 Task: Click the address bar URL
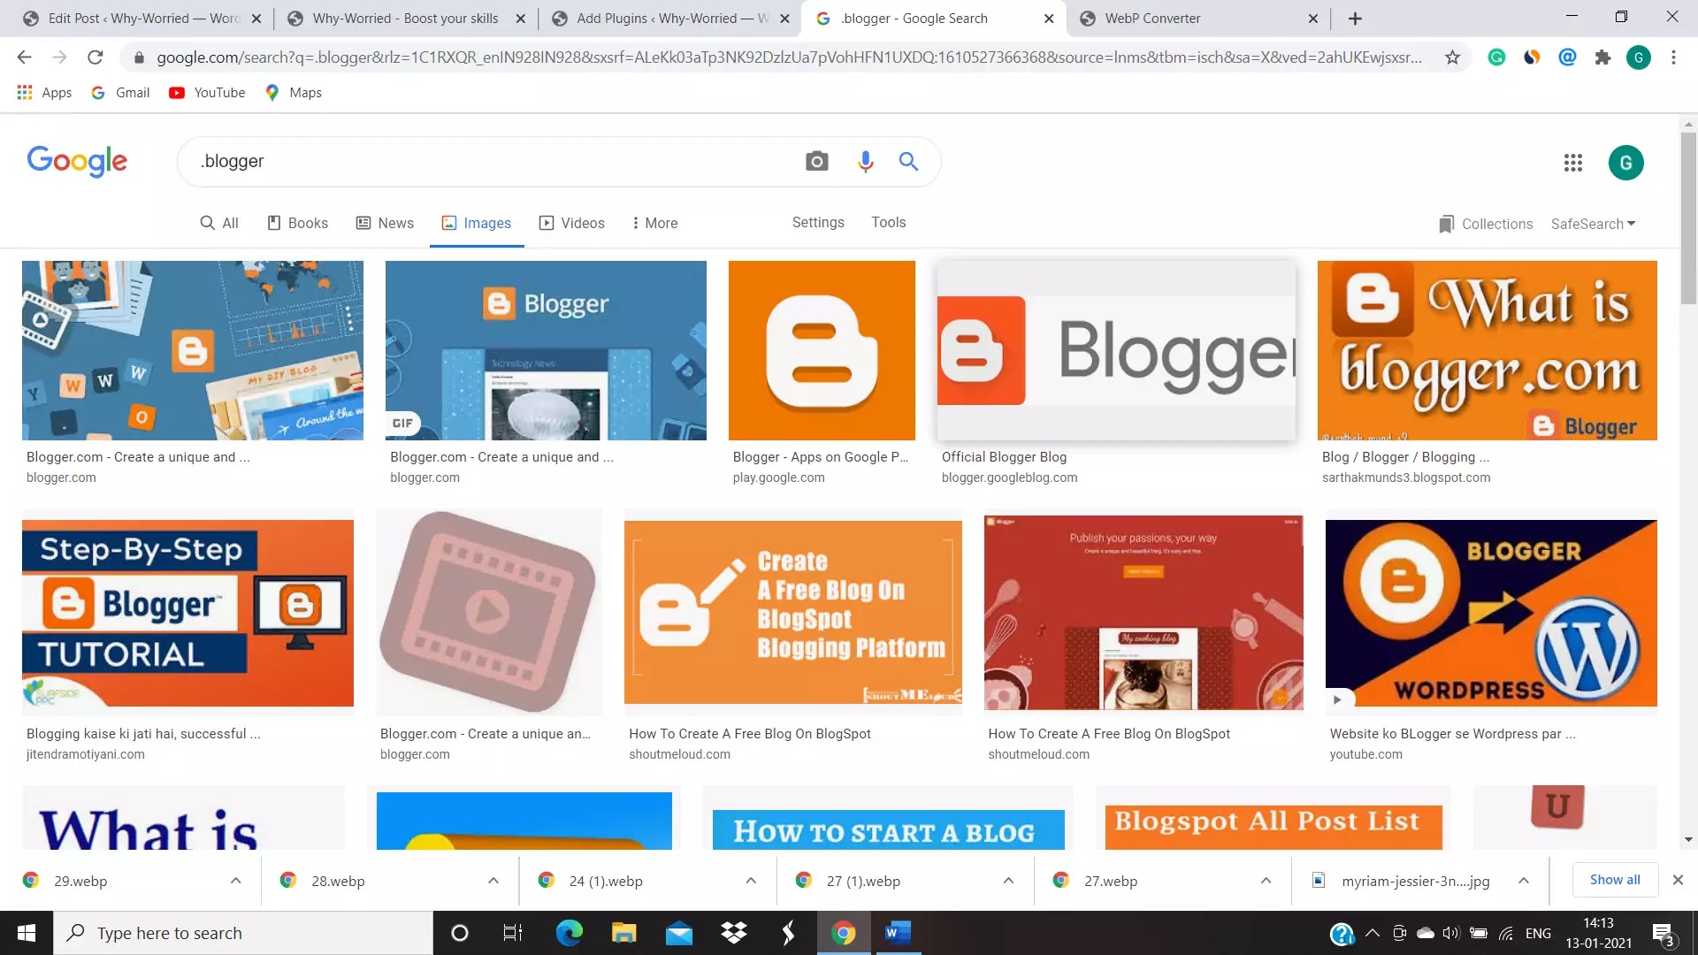787,57
